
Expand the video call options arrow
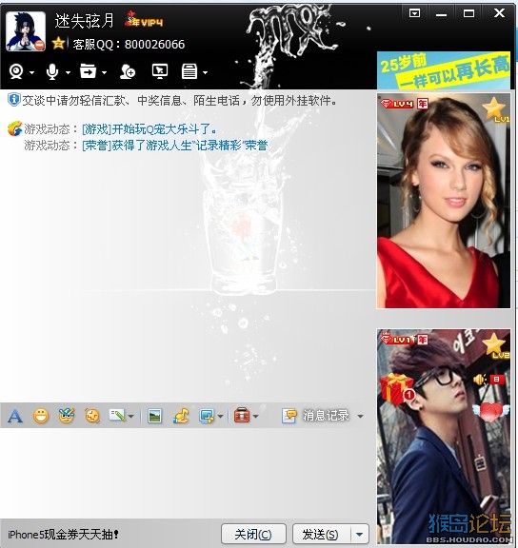(31, 72)
